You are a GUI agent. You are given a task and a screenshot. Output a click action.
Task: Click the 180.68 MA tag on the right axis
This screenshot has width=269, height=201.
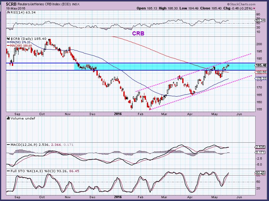click(261, 72)
